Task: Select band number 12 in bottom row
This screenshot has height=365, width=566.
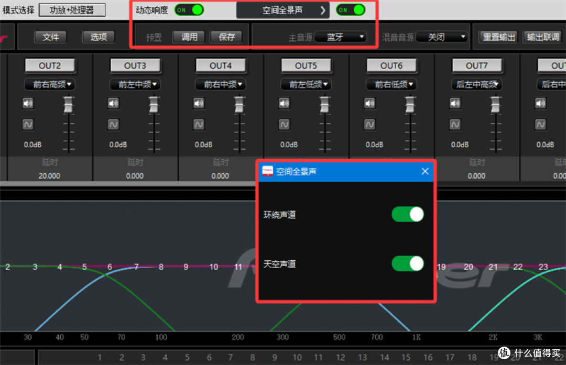Action: (341, 358)
